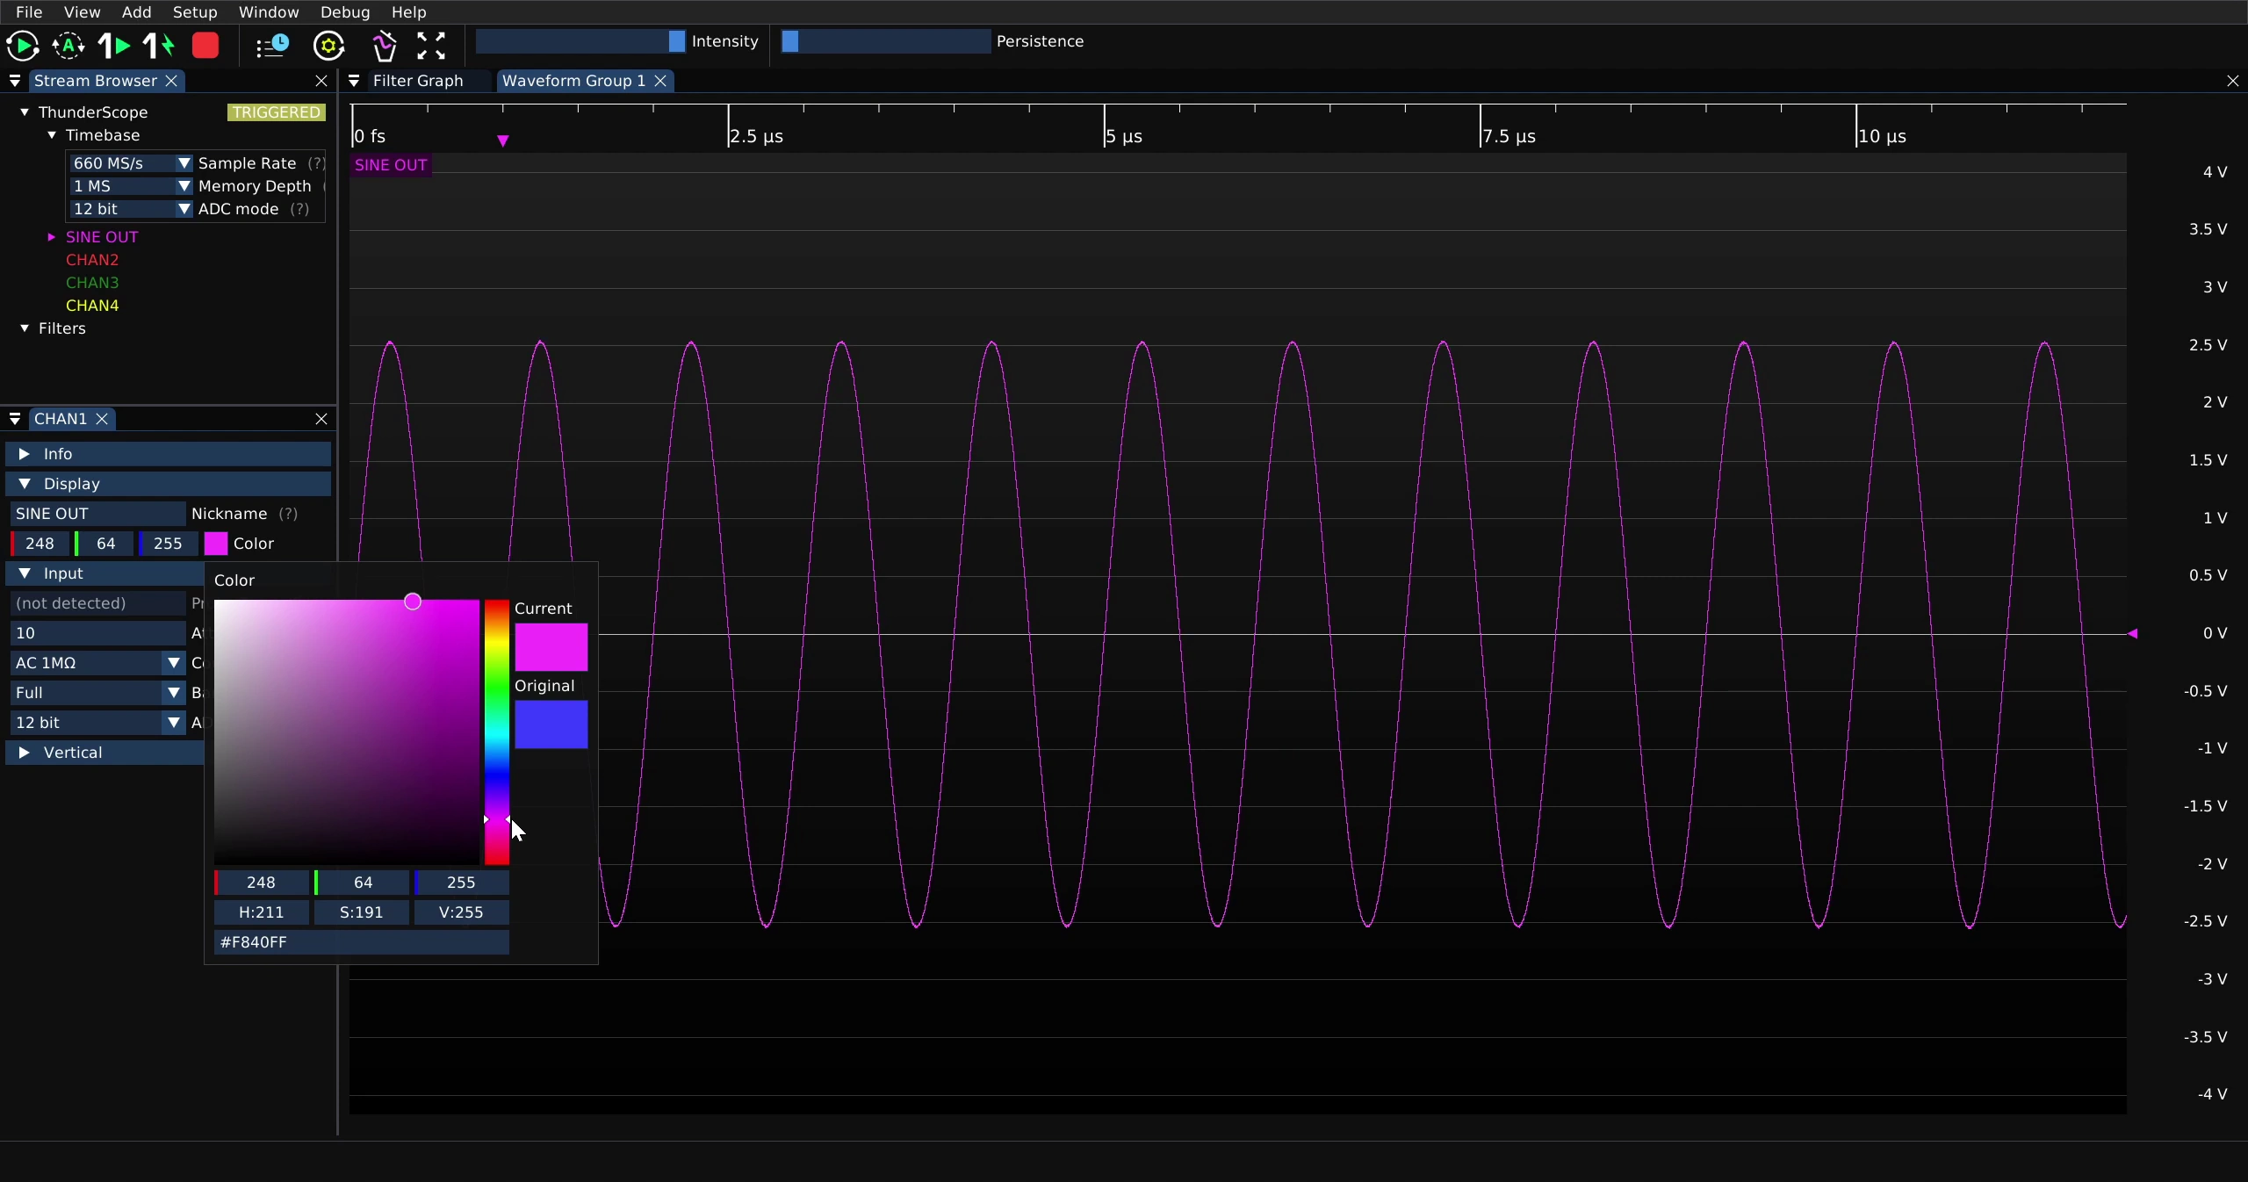
Task: Close the Waveform Group 1 tab X
Action: [660, 81]
